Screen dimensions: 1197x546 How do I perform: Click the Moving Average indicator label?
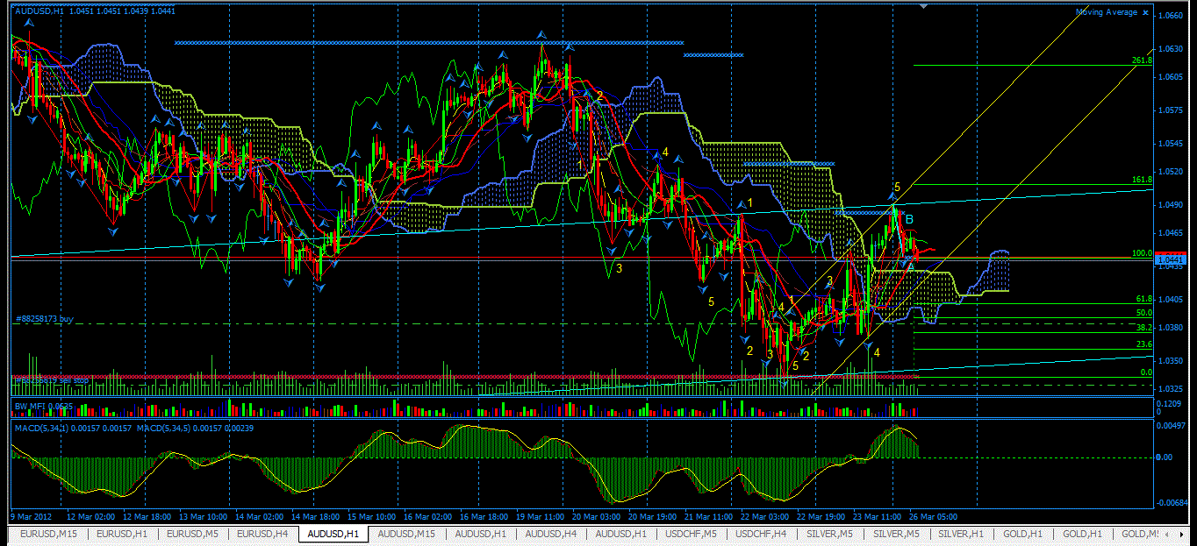coord(1107,13)
